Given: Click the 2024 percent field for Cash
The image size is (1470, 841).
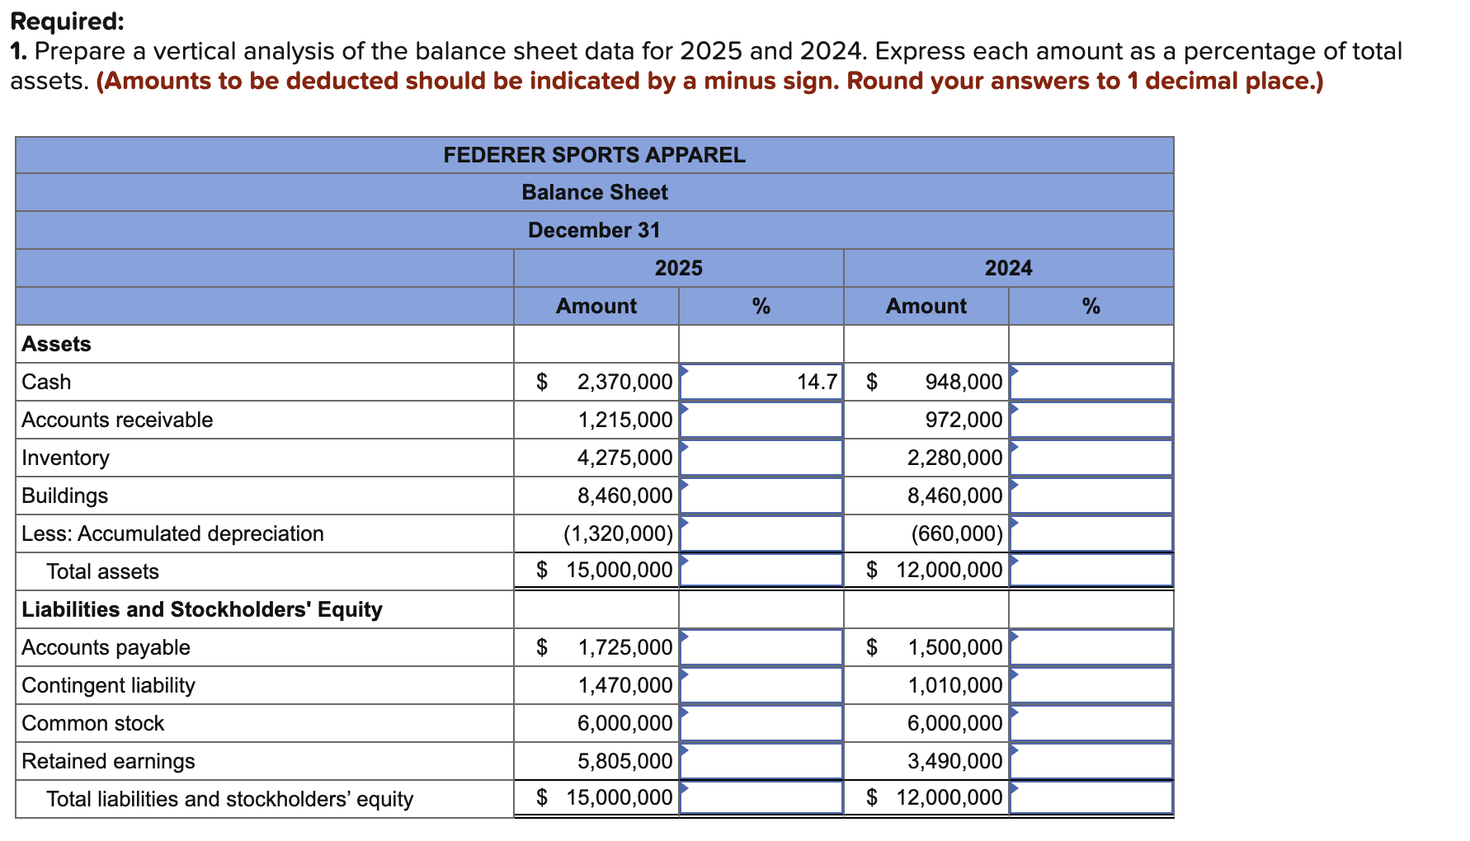Looking at the screenshot, I should point(1091,382).
